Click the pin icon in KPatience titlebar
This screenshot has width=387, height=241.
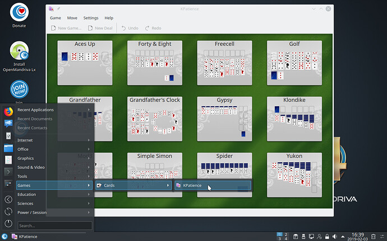tap(58, 9)
